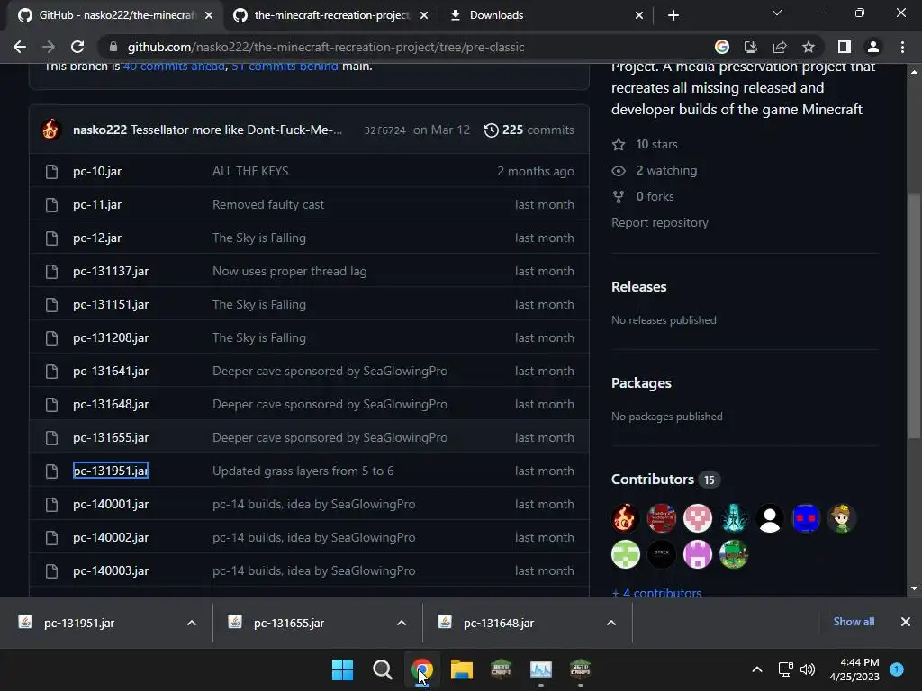Open file pc-131137.jar
This screenshot has width=922, height=691.
coord(111,271)
